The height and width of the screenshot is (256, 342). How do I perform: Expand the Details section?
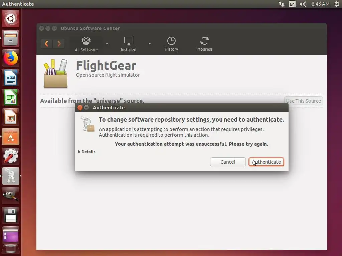tap(87, 152)
